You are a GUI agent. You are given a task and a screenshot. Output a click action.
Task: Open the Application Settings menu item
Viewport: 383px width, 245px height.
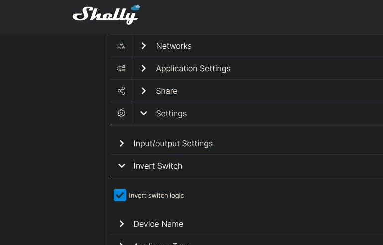pyautogui.click(x=193, y=68)
